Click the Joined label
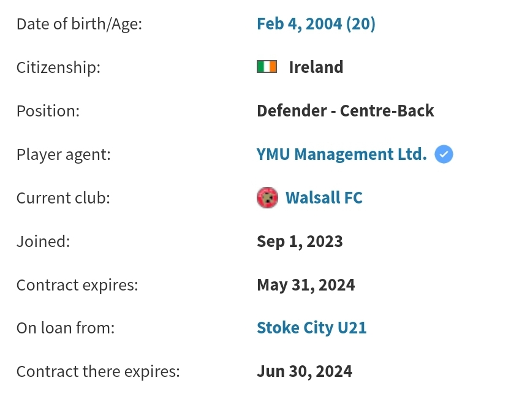511x399 pixels. [x=44, y=241]
